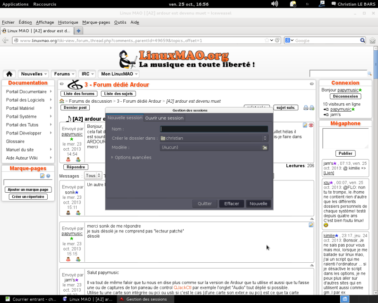Image resolution: width=378 pixels, height=303 pixels.
Task: Click the Répondre button
Action: [x=76, y=167]
